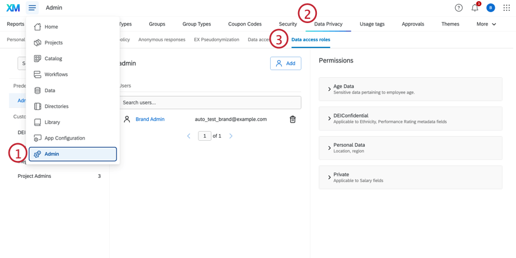Click the Add user button

pyautogui.click(x=285, y=63)
